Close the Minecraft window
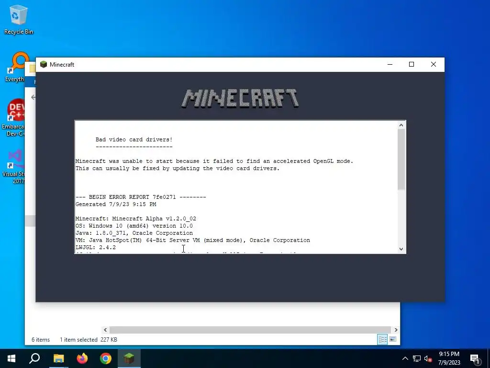 (x=434, y=65)
